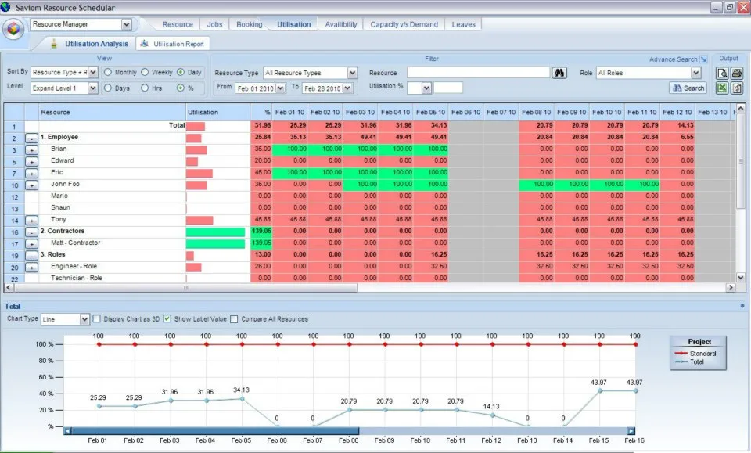Click the chart's horizontal scrollbar thumb
751x453 pixels.
(x=215, y=431)
